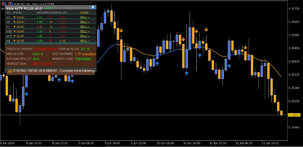The height and width of the screenshot is (147, 303).
Task: Click the 9 Jun 14:00 time axis label
Action: tap(112, 143)
